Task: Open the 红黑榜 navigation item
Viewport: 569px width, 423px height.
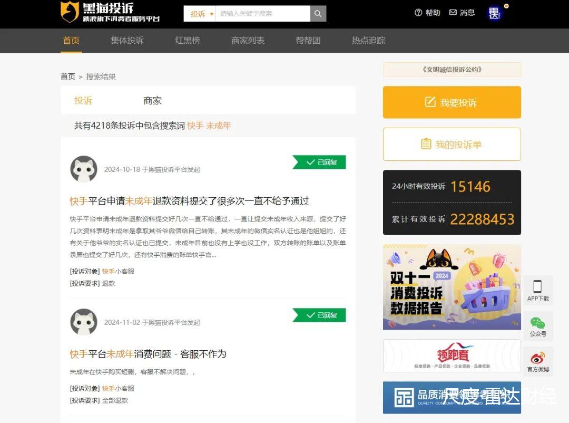Action: coord(188,40)
